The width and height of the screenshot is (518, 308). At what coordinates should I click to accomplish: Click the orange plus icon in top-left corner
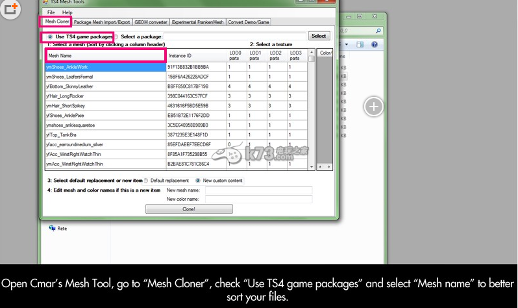coord(11,10)
